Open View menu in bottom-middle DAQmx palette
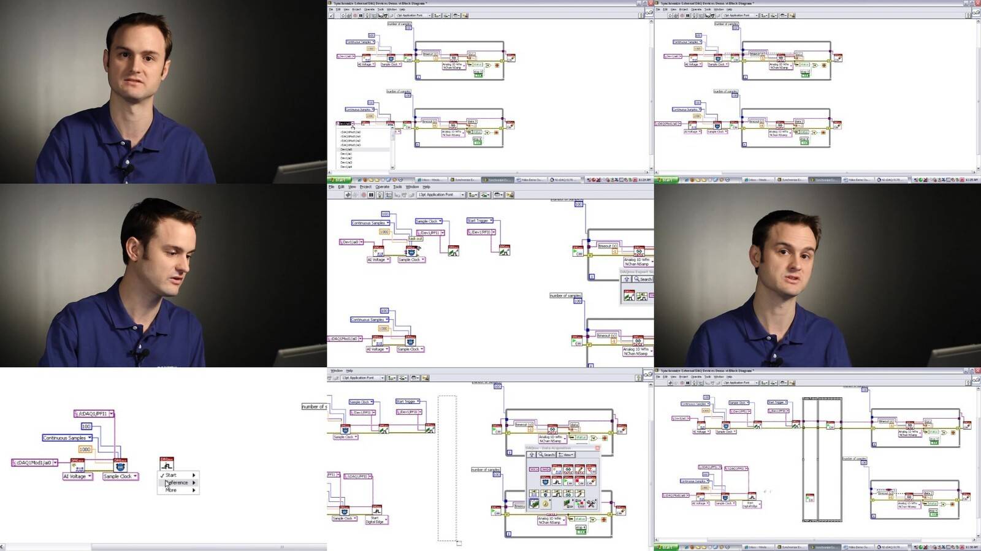The height and width of the screenshot is (551, 981). coord(566,455)
